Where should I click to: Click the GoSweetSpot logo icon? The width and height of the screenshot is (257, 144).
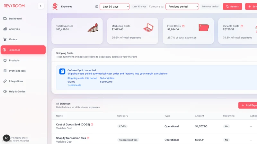pos(62,71)
